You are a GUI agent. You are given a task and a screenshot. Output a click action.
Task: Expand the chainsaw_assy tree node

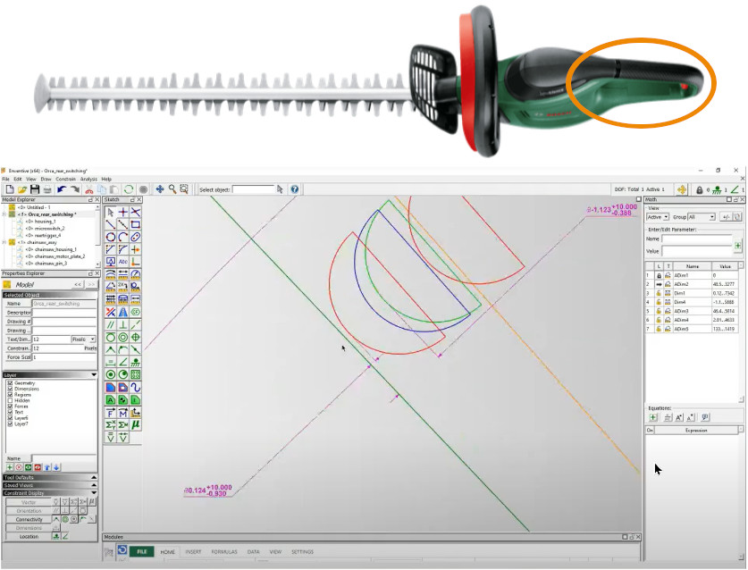point(4,242)
